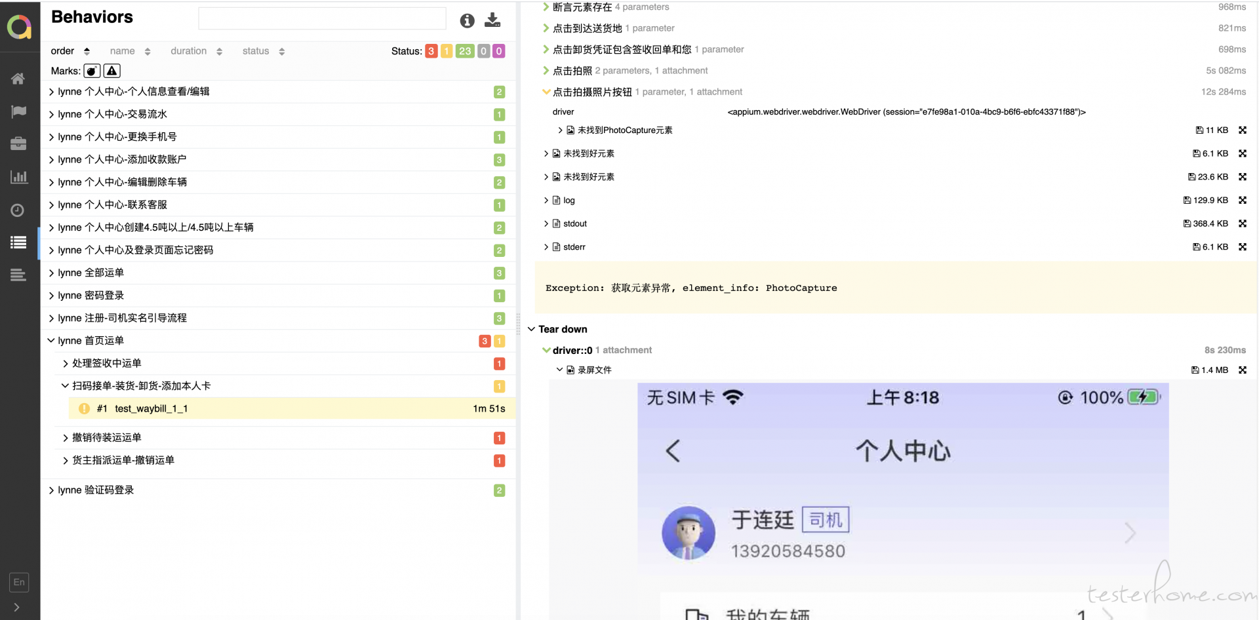Download the CSV with the download icon
The height and width of the screenshot is (620, 1259).
[x=492, y=20]
